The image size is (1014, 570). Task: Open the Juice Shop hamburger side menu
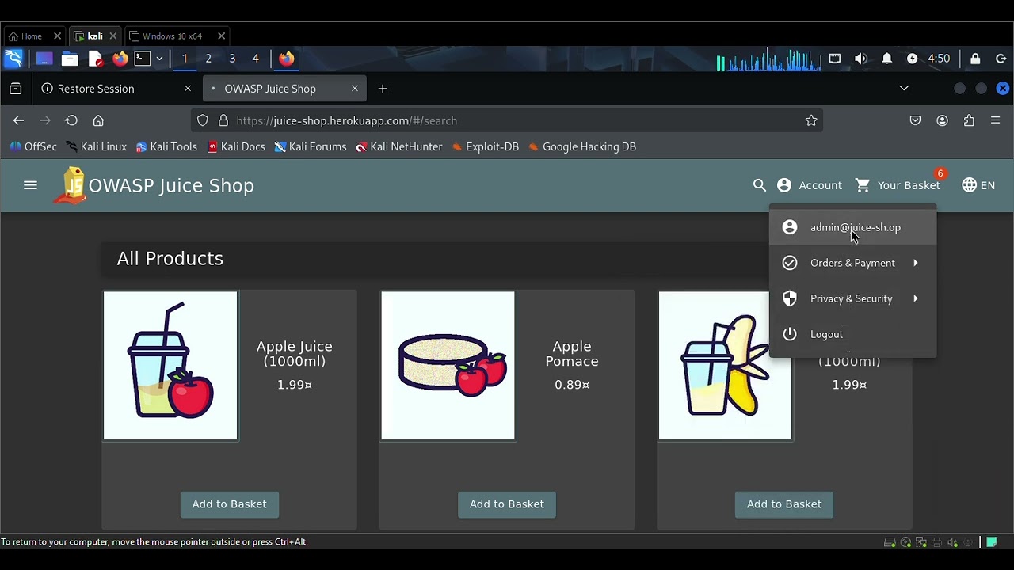click(x=30, y=185)
